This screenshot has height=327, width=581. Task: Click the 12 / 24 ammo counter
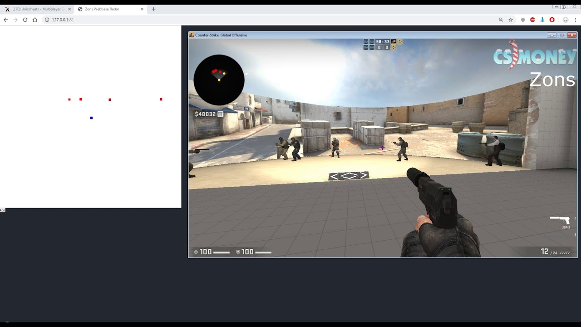pyautogui.click(x=549, y=252)
